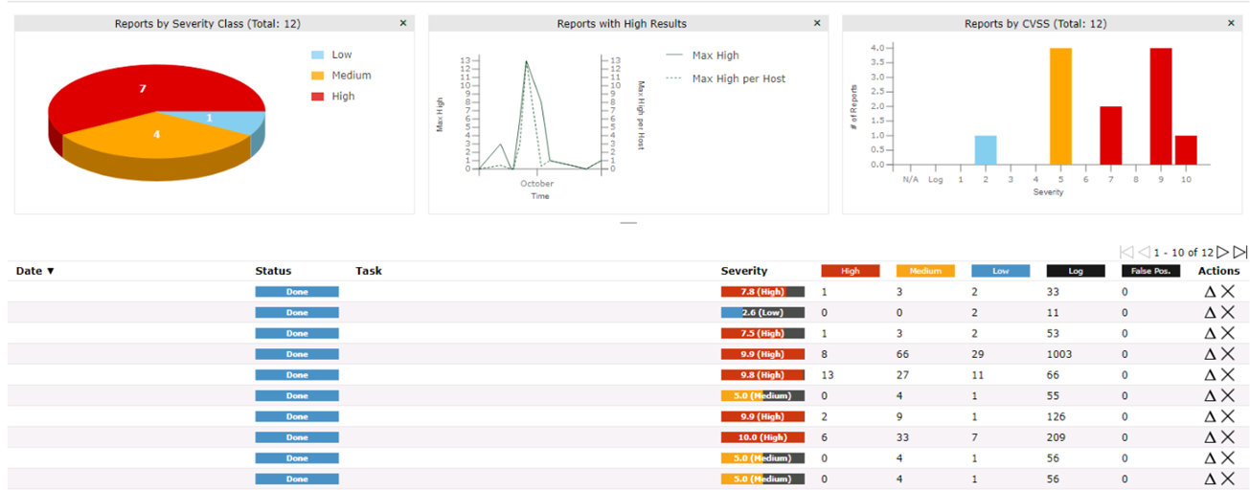Click the low count '29' in the table
The width and height of the screenshot is (1250, 490).
coord(978,354)
